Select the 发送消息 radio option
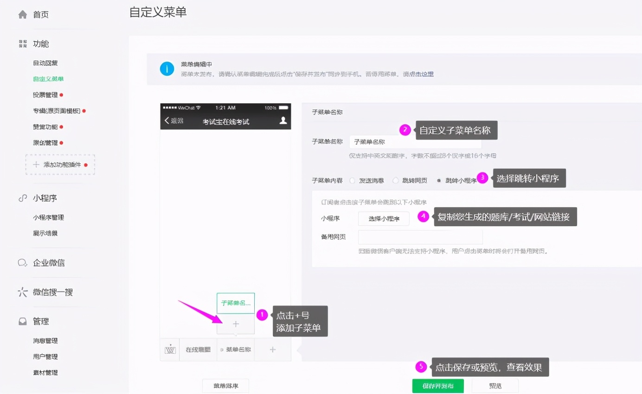642x394 pixels. point(352,181)
